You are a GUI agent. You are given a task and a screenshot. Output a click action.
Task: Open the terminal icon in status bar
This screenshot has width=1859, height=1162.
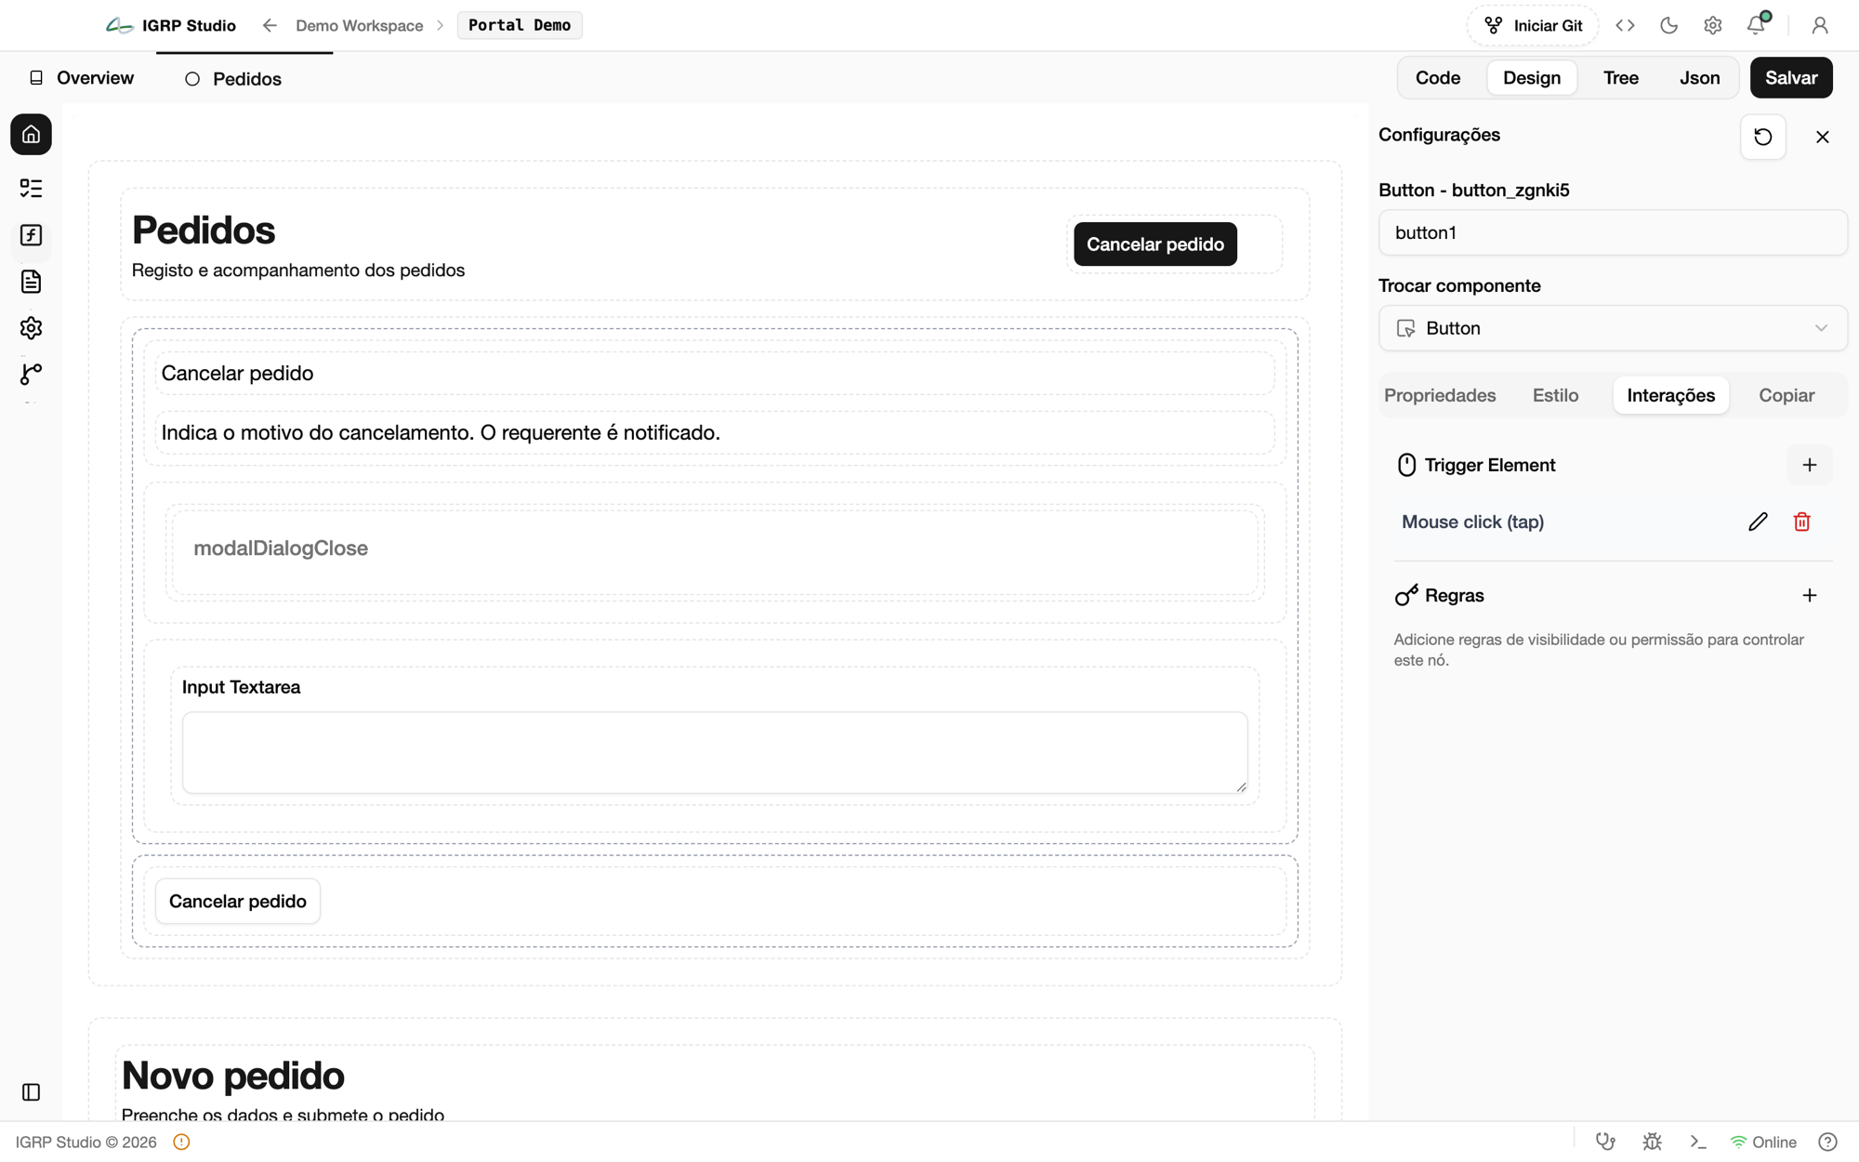tap(1698, 1142)
